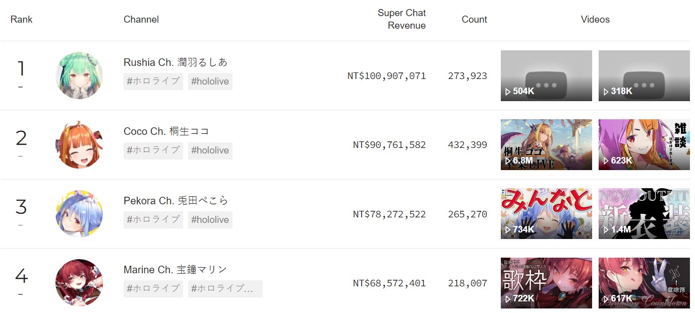Play Marine's 722K views video
This screenshot has height=313, width=695.
(x=546, y=283)
